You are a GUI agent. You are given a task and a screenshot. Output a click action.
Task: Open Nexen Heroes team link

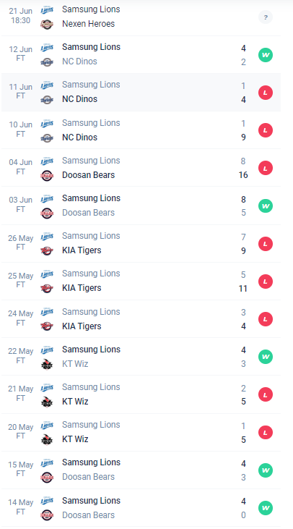click(89, 24)
